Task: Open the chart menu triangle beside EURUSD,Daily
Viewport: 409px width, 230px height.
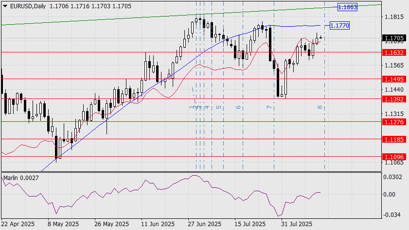Action: (5, 6)
